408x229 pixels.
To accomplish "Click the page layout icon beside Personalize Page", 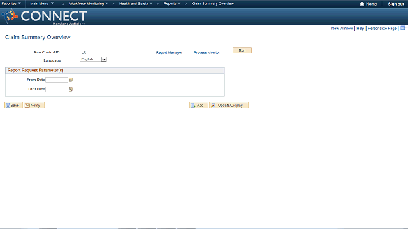I will coord(402,28).
